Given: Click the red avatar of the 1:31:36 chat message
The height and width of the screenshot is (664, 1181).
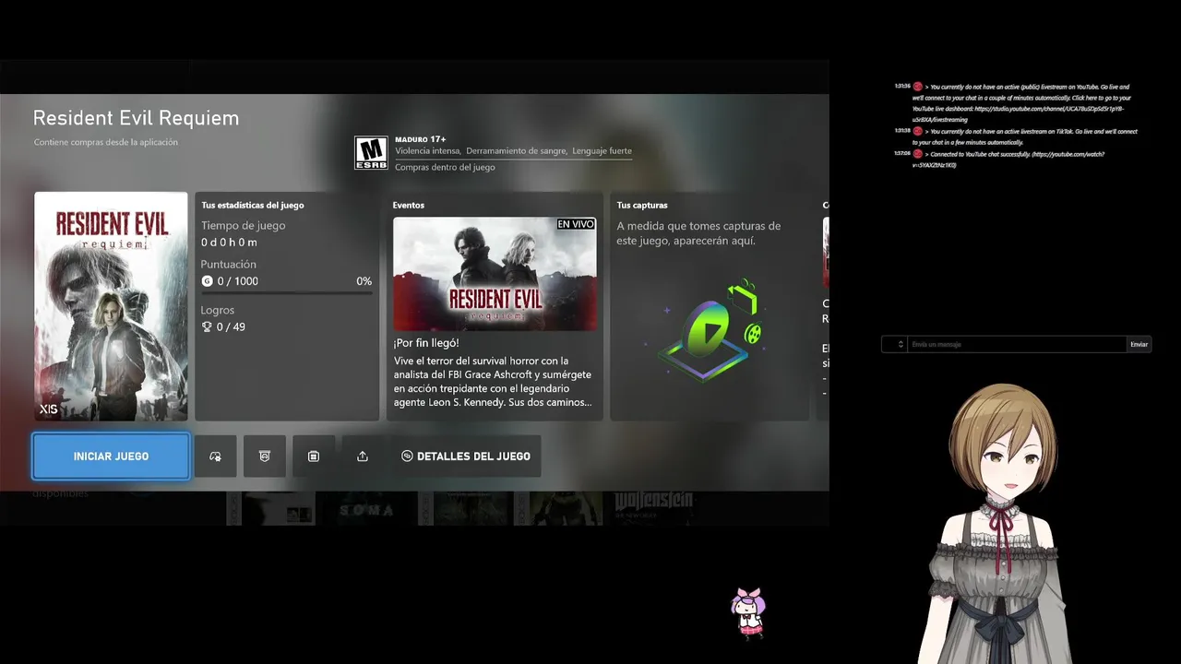Looking at the screenshot, I should pyautogui.click(x=918, y=87).
